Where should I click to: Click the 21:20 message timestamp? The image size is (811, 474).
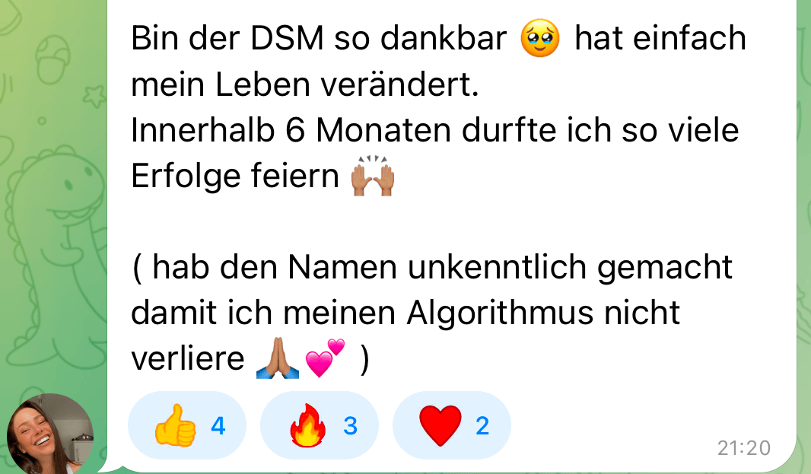click(x=744, y=447)
